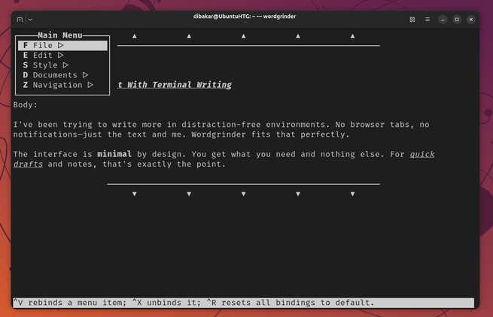
Task: Close the wordgrinder terminal window
Action: click(x=471, y=20)
